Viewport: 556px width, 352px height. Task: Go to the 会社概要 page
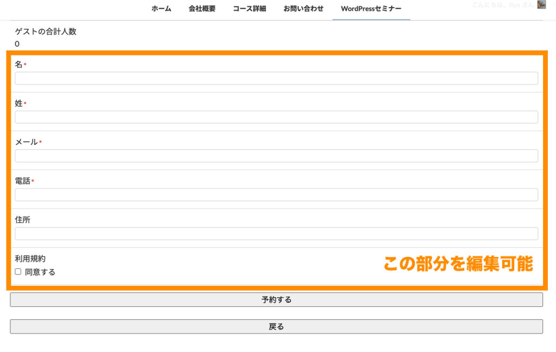tap(202, 9)
